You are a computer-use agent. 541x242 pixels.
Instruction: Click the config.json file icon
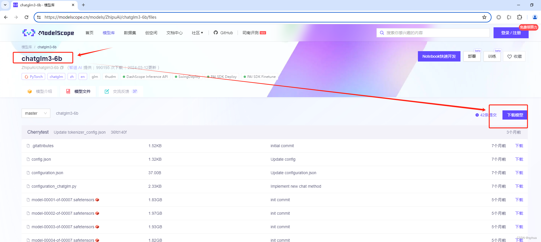coord(28,159)
